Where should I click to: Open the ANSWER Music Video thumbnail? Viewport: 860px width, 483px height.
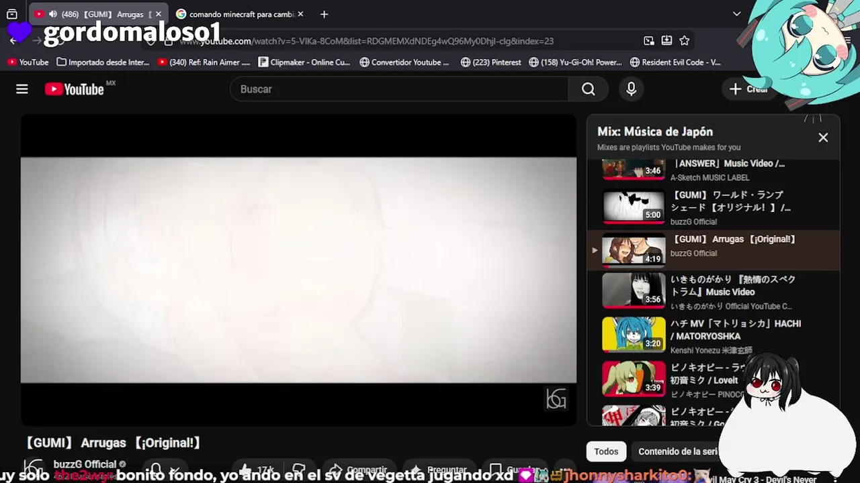click(x=634, y=170)
